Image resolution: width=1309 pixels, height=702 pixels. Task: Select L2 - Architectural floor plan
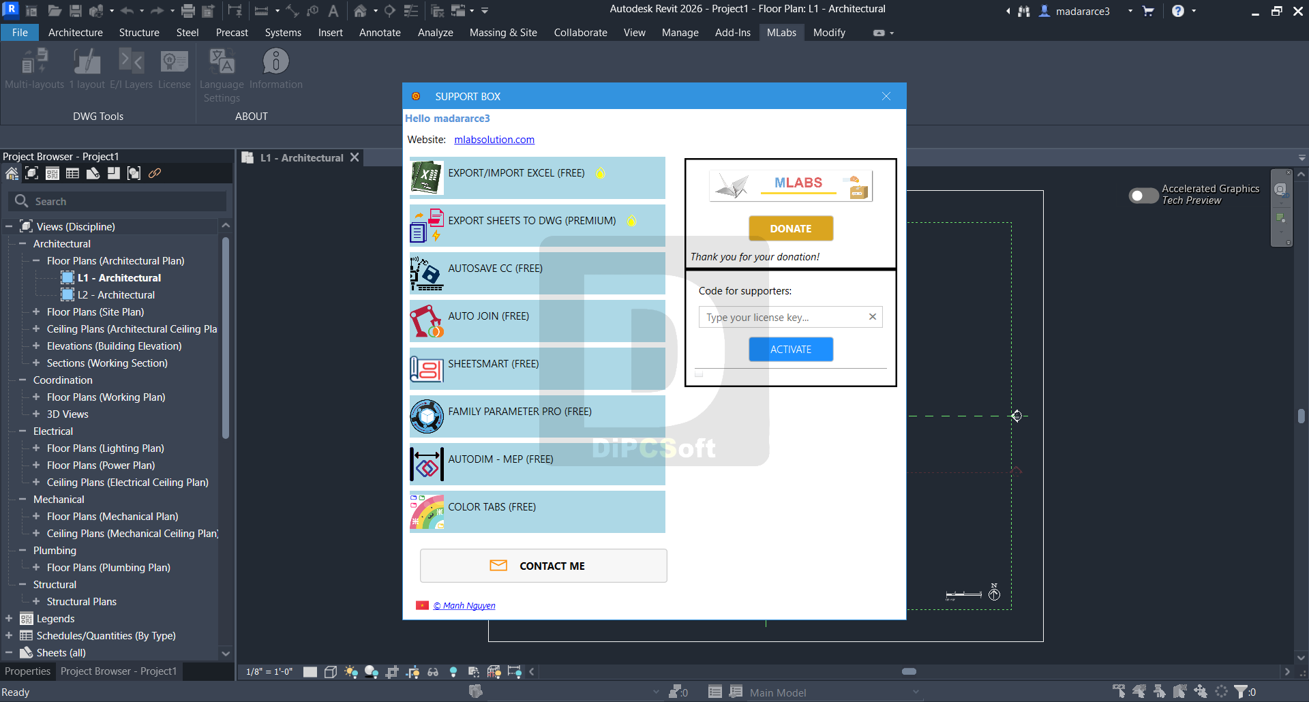tap(116, 294)
